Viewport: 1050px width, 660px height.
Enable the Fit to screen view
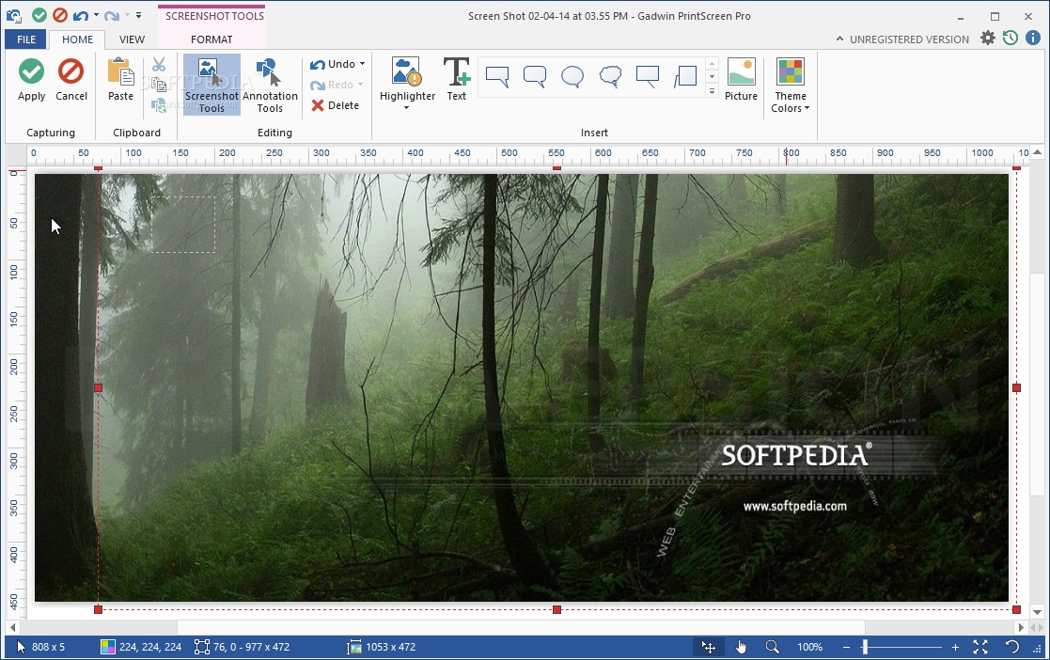980,647
